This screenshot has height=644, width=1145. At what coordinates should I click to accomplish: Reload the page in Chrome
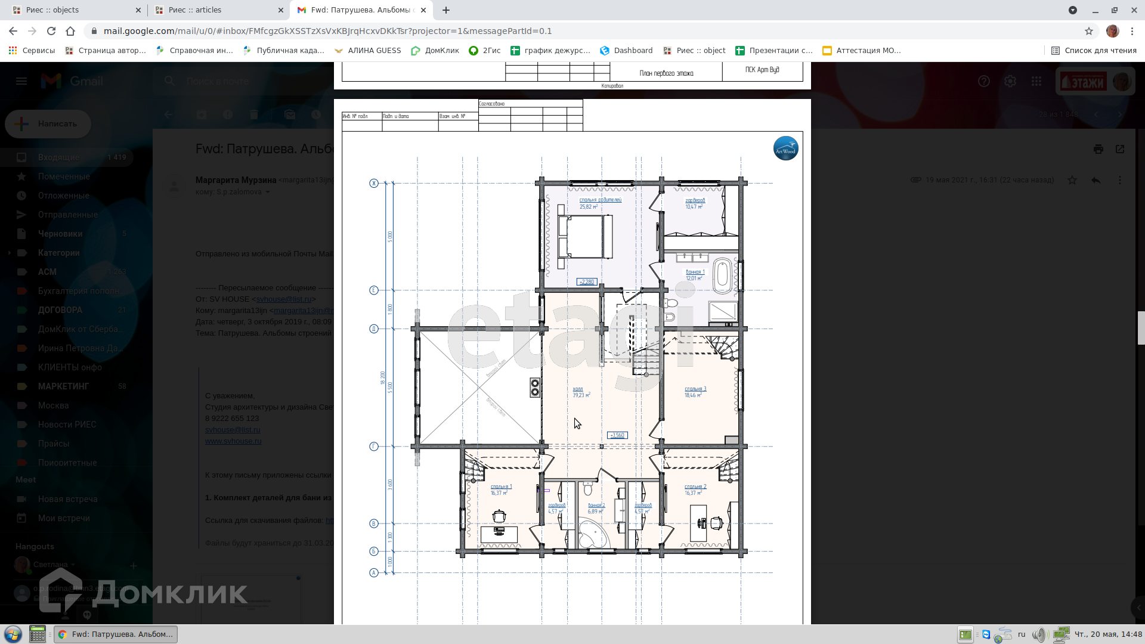tap(51, 31)
